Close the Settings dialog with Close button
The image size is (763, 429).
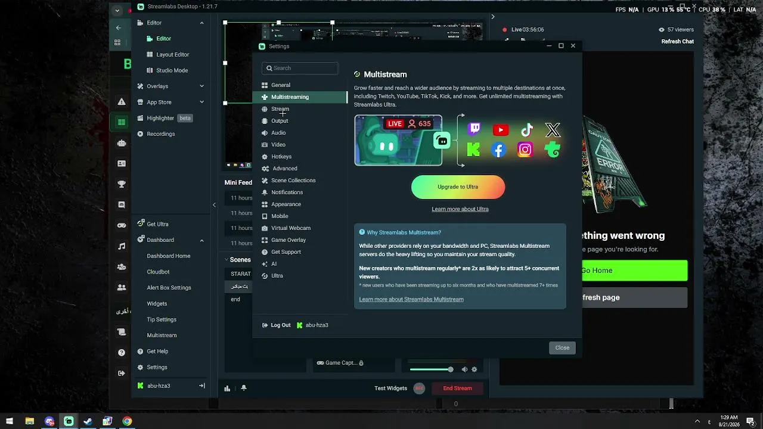(x=562, y=348)
